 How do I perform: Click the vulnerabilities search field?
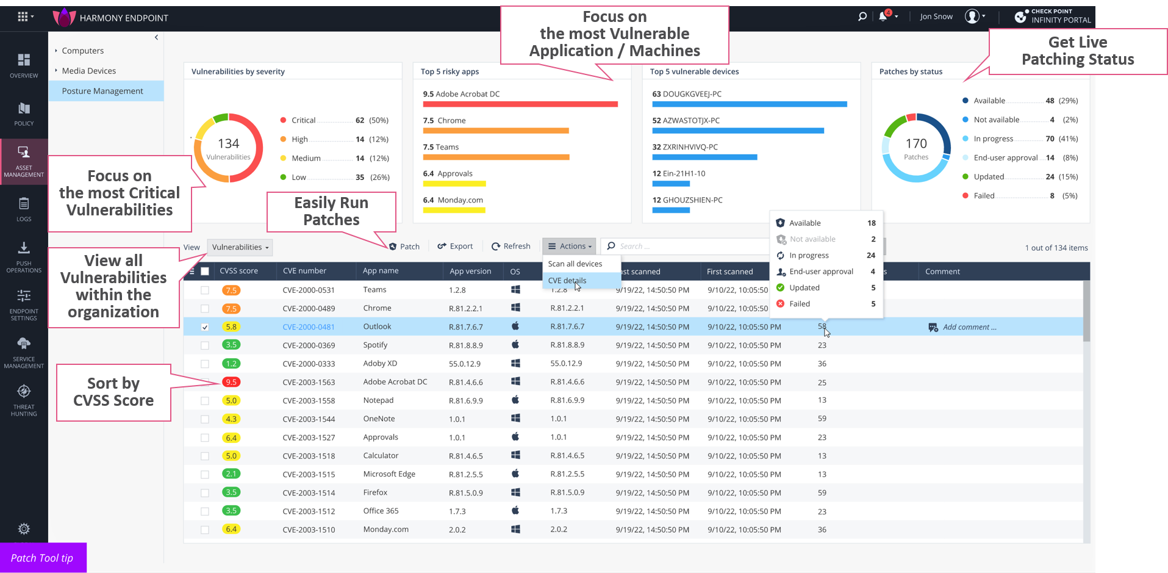tap(686, 247)
